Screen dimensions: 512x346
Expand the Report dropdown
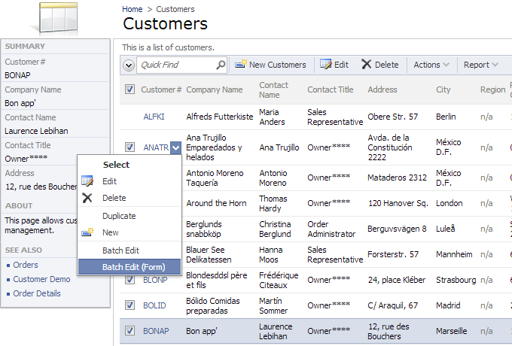(480, 65)
